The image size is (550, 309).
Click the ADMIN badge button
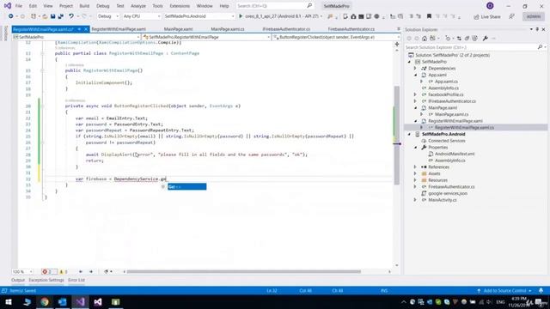[x=534, y=16]
